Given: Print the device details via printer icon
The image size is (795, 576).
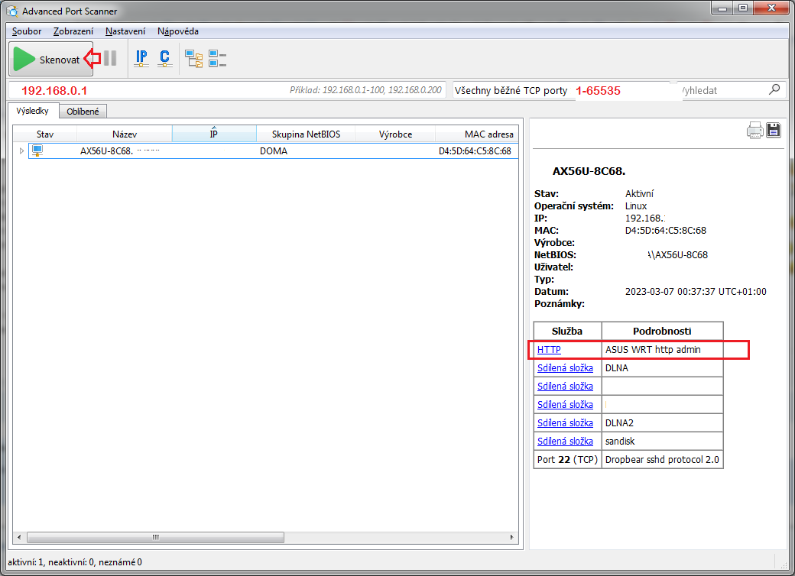Looking at the screenshot, I should (755, 130).
